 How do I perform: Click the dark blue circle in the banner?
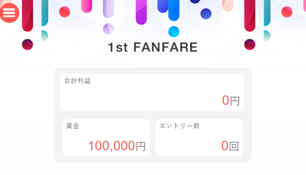click(x=206, y=13)
